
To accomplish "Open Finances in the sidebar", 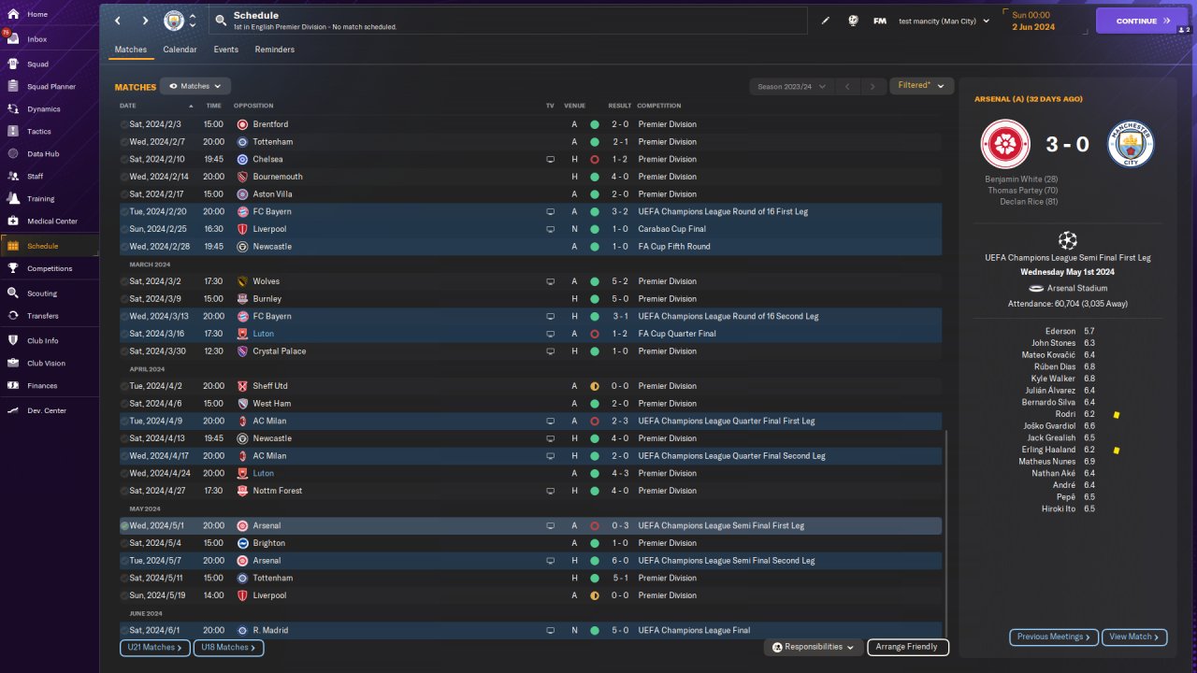I will (42, 385).
